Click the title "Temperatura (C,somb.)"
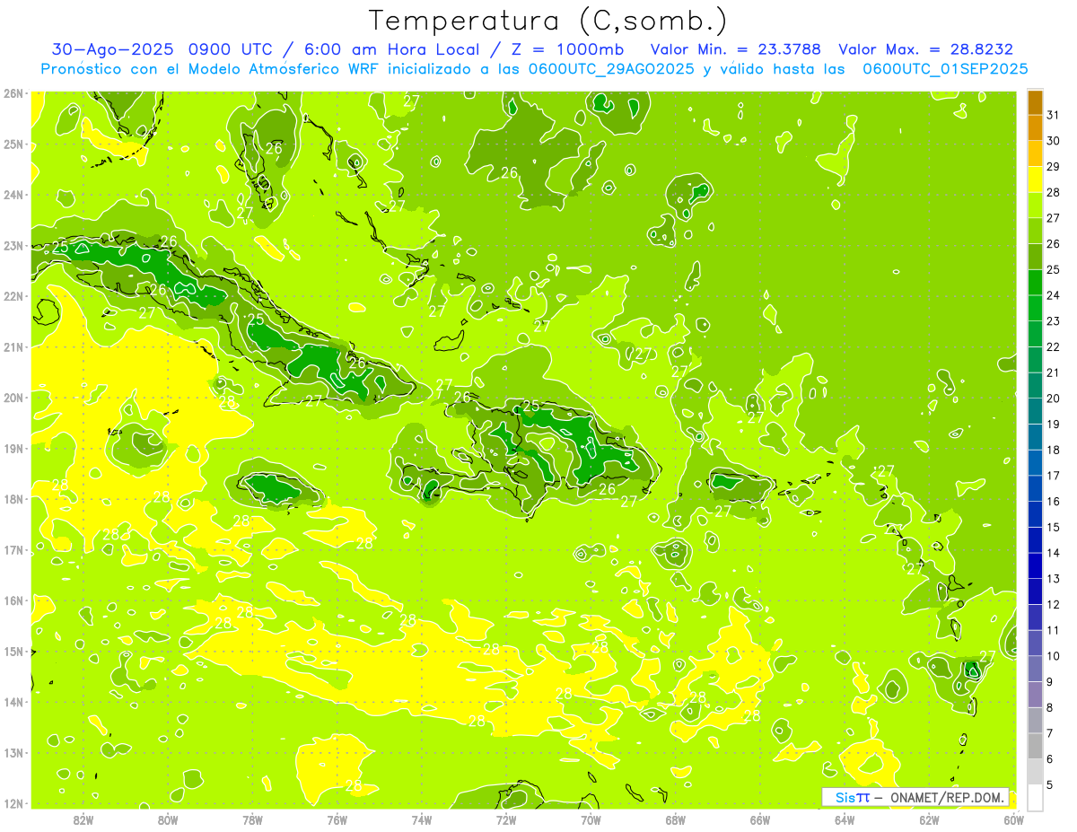This screenshot has width=1077, height=832. click(548, 21)
